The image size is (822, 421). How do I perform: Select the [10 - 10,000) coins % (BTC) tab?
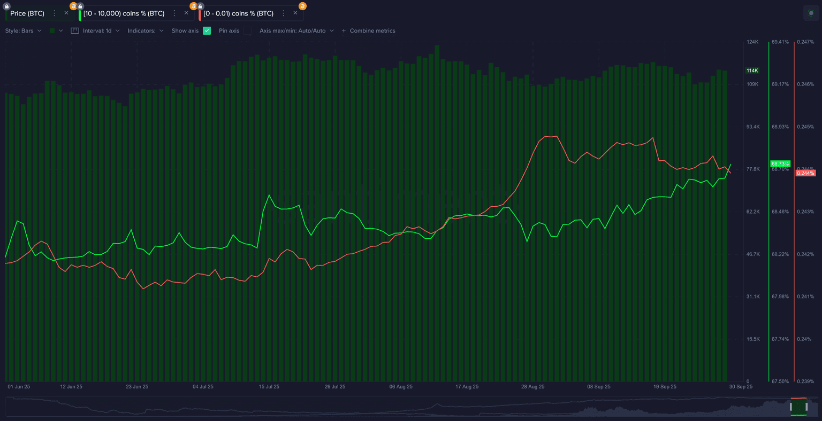124,13
